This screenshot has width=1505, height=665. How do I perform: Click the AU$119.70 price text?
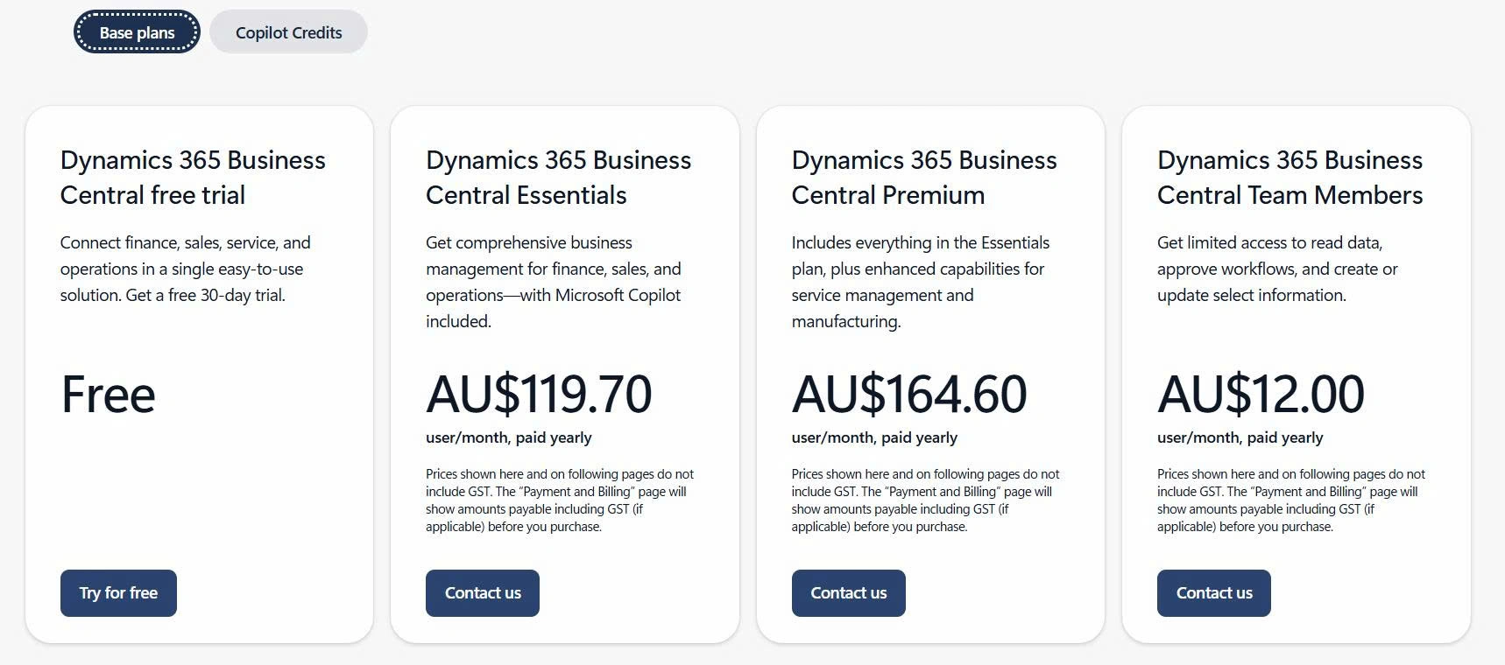coord(538,395)
